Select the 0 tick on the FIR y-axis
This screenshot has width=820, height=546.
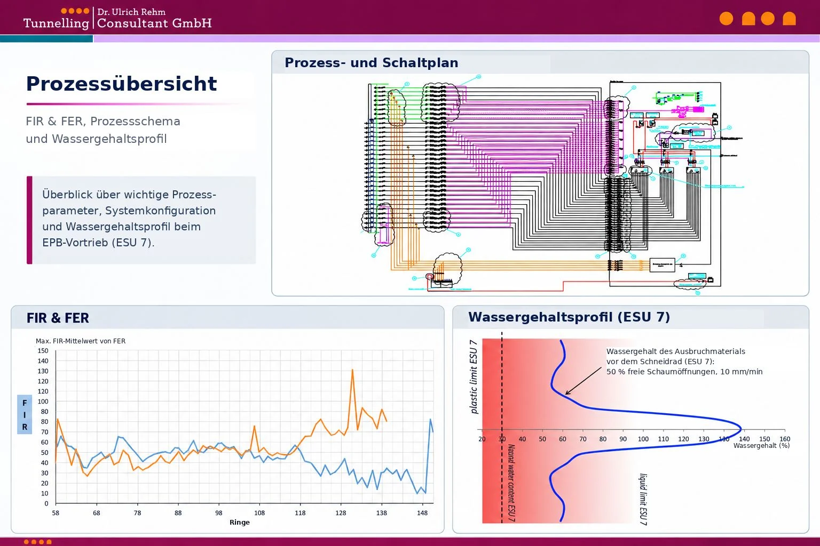point(46,503)
